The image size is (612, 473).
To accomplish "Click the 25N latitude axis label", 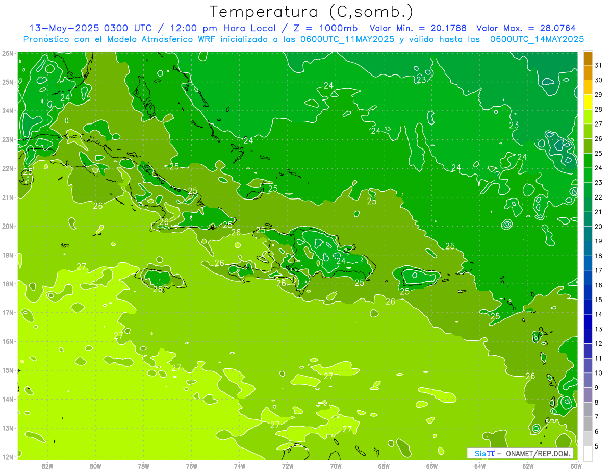I will pos(7,82).
